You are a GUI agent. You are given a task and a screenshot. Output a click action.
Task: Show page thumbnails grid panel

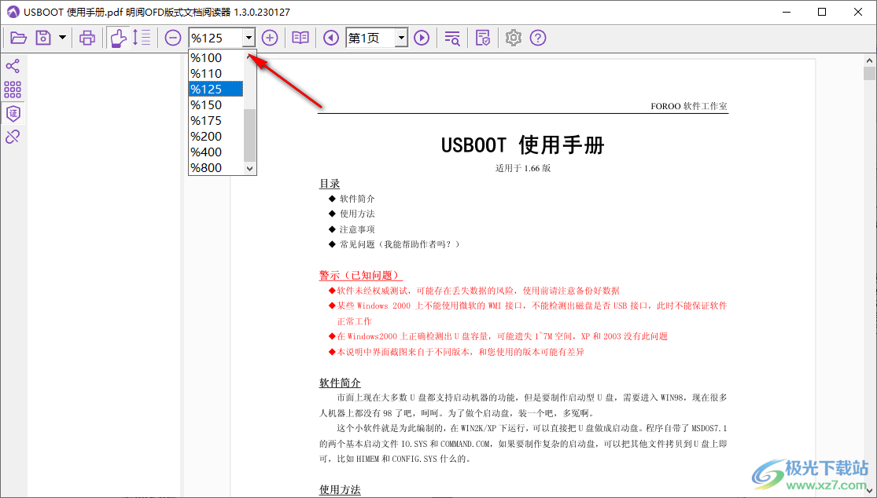point(13,90)
